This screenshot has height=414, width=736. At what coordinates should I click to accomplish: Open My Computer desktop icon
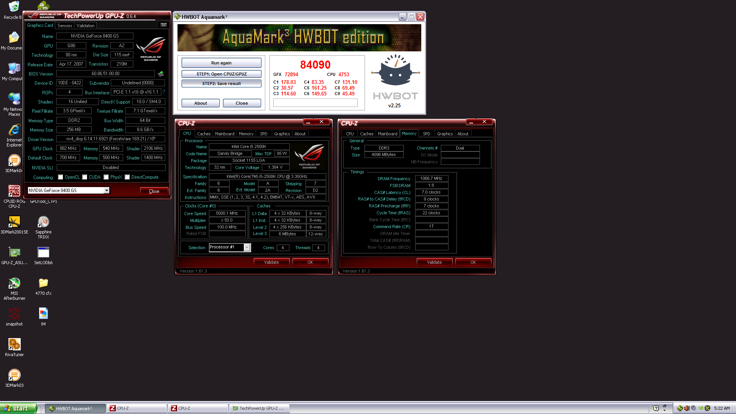pos(14,72)
